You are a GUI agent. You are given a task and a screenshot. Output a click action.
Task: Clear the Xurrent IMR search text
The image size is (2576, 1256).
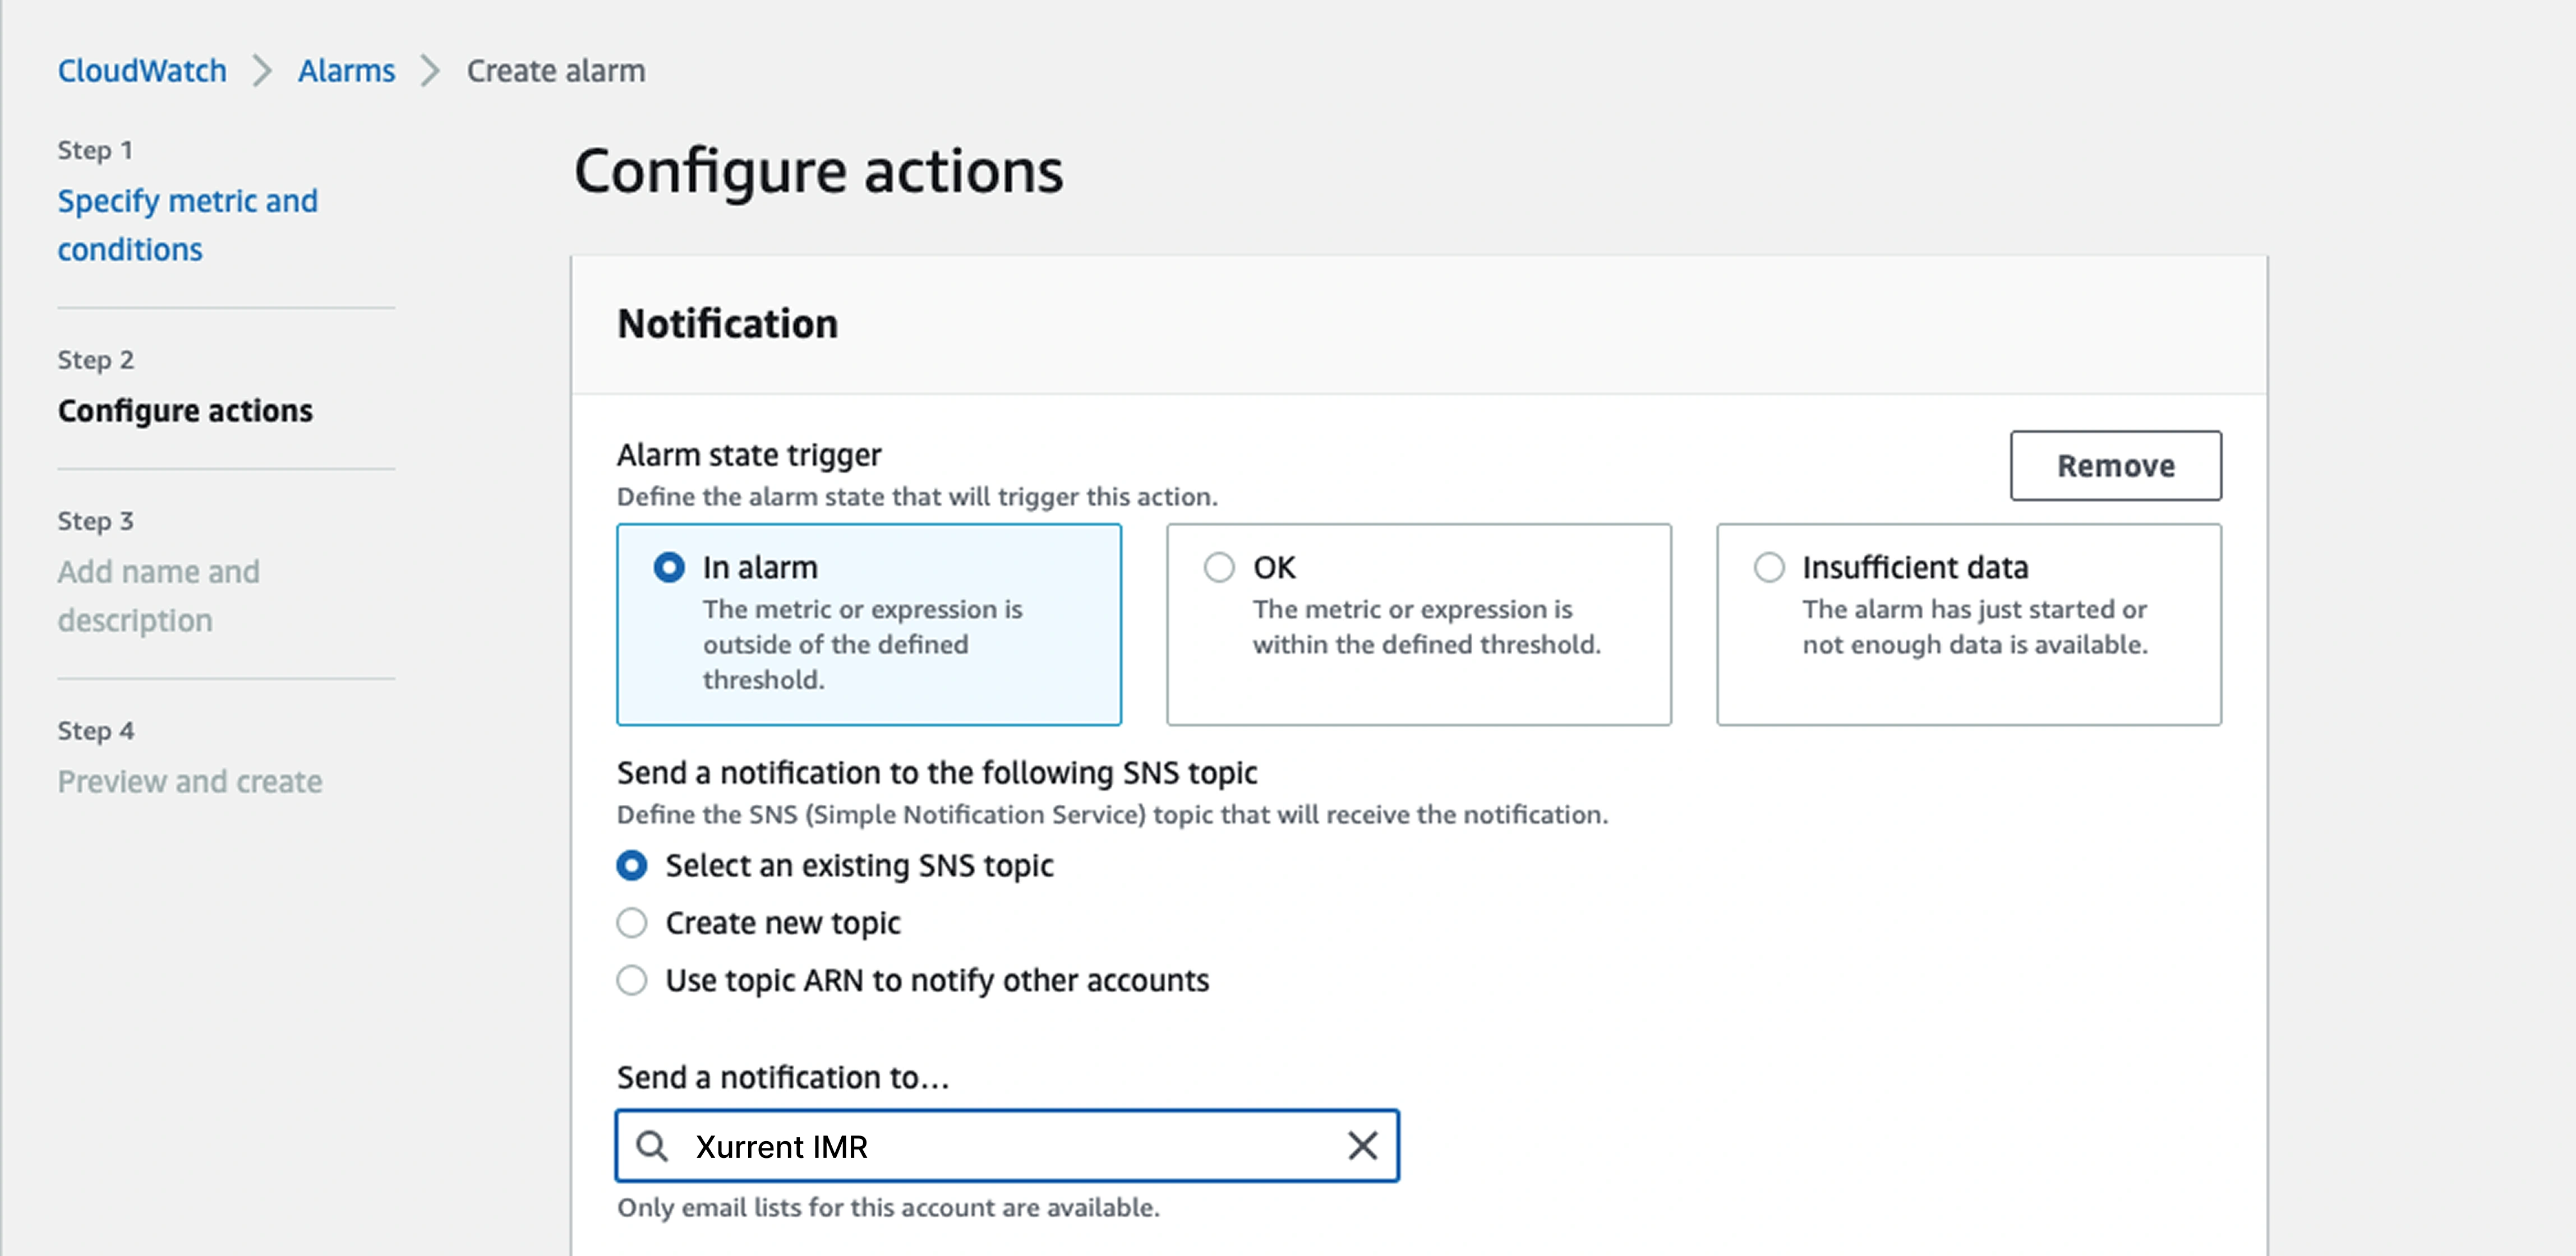point(1362,1145)
